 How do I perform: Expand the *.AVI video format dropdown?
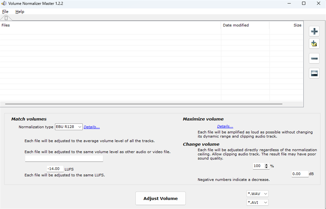point(258,202)
